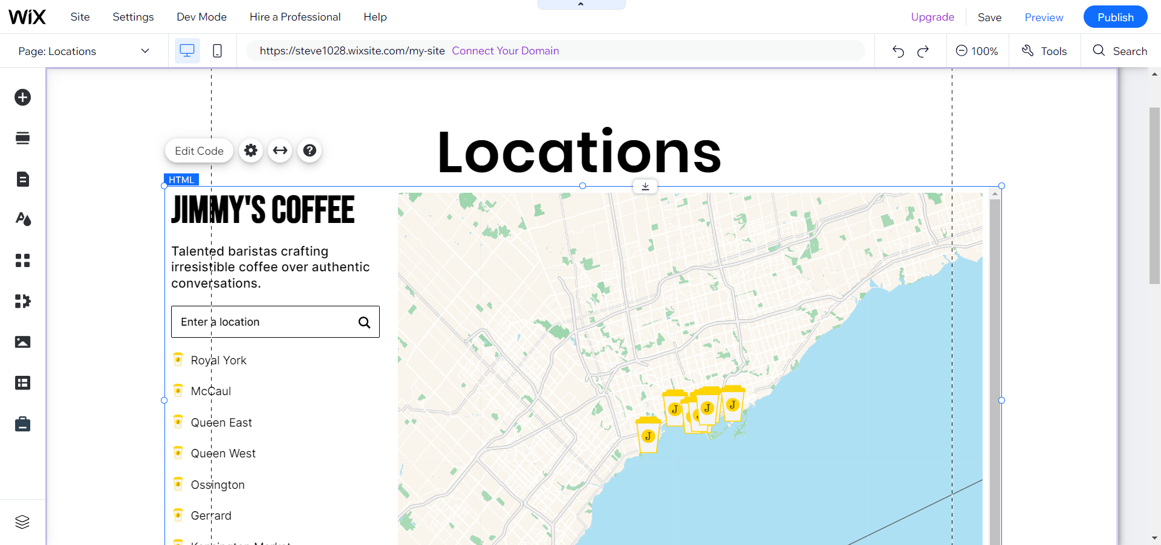The height and width of the screenshot is (545, 1161).
Task: Click the editor scrollbar up arrow
Action: [1154, 74]
